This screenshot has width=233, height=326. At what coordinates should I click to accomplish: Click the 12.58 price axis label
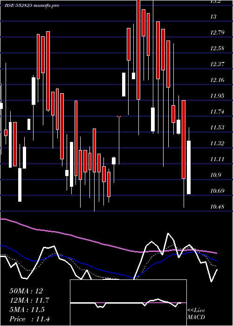click(217, 48)
